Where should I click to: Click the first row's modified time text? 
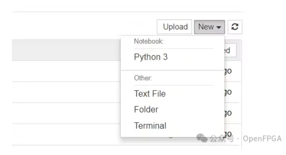pos(228,71)
